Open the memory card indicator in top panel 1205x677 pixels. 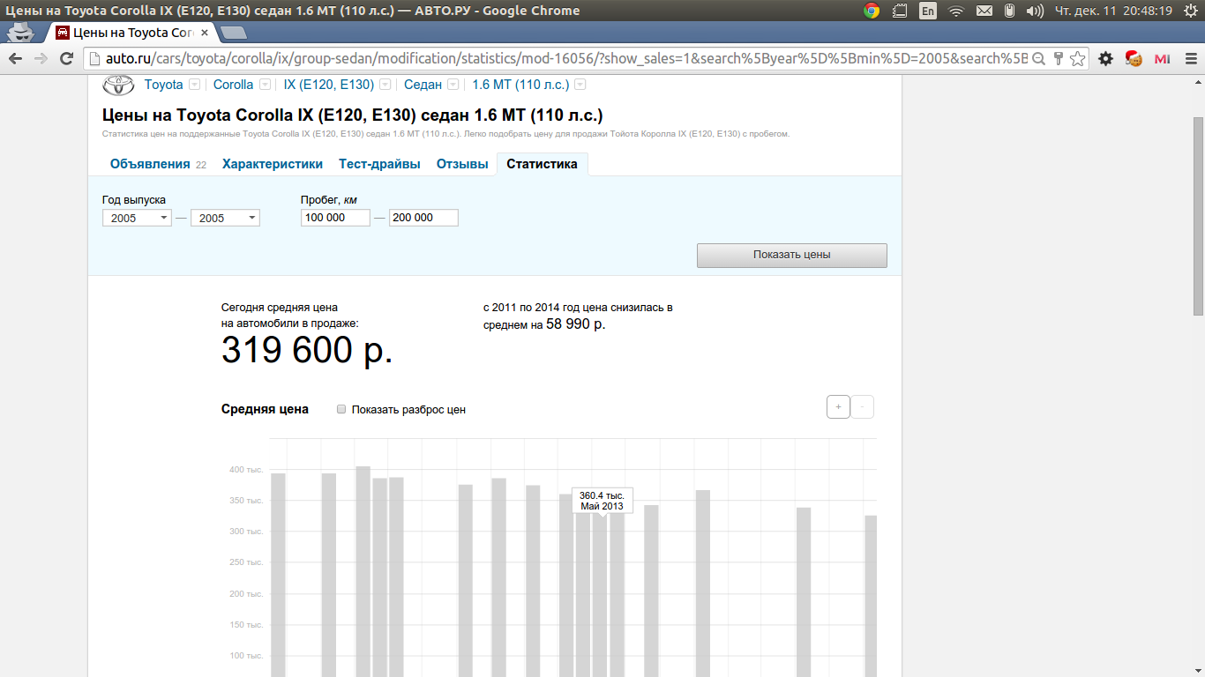click(900, 11)
